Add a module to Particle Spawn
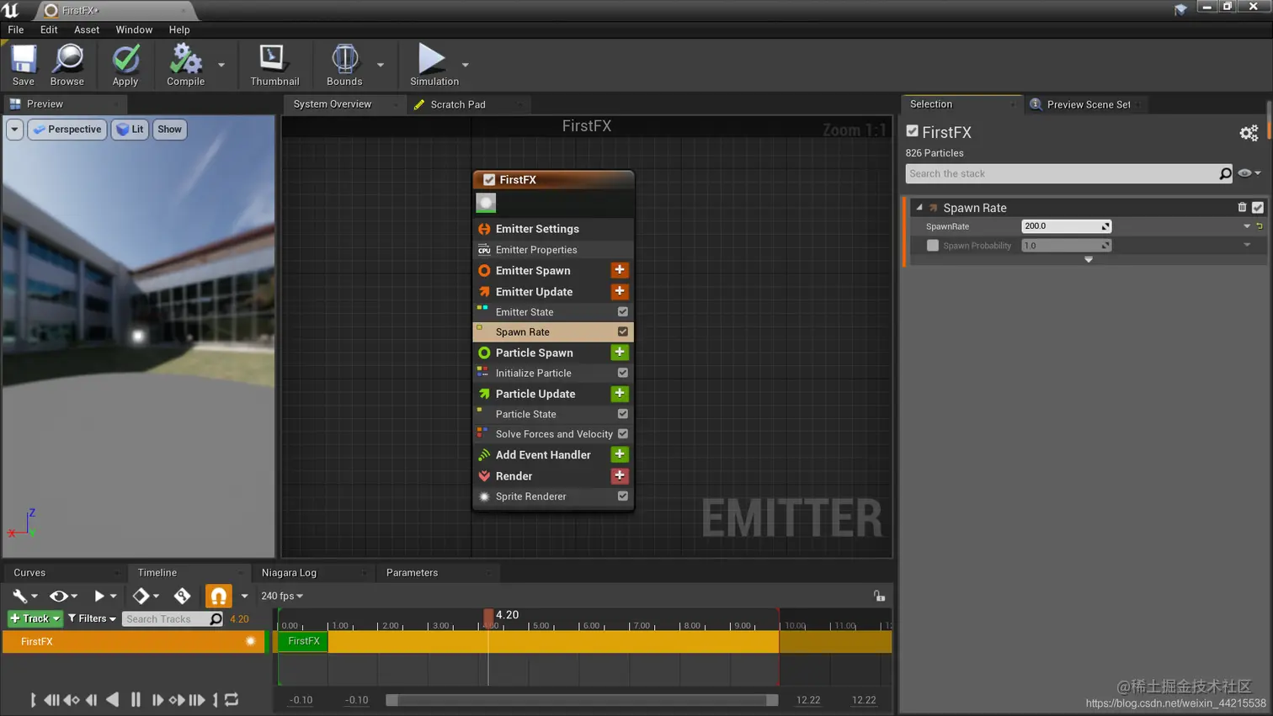 click(620, 353)
